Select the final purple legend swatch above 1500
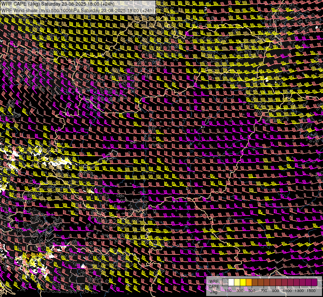The width and height of the screenshot is (323, 297). [x=314, y=282]
